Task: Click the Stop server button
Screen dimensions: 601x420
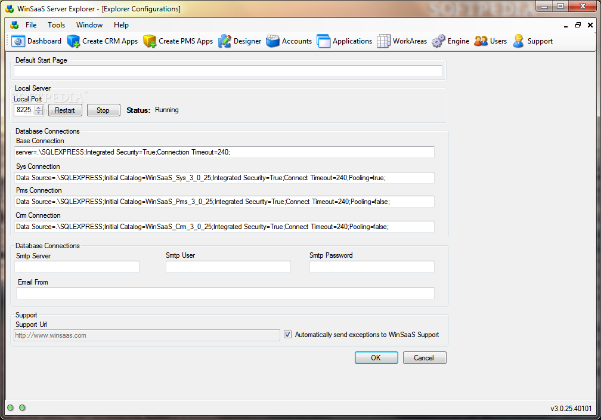Action: (x=103, y=110)
